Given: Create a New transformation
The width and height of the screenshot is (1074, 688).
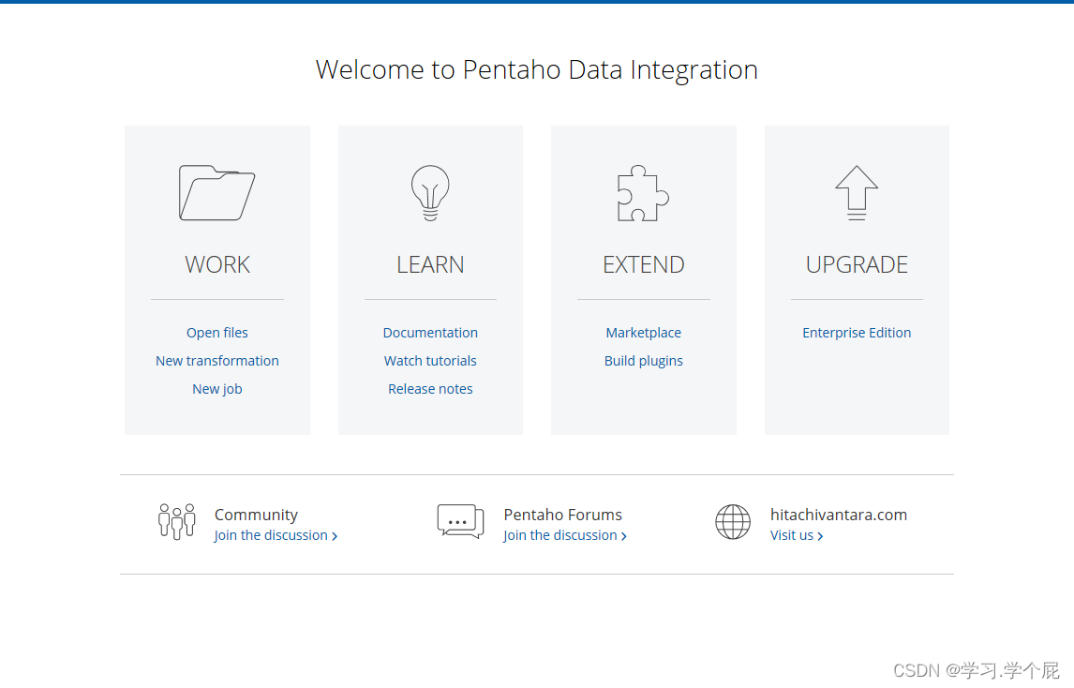Looking at the screenshot, I should click(x=217, y=361).
